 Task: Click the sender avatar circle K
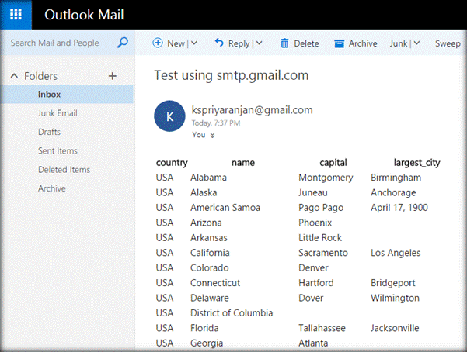[170, 116]
